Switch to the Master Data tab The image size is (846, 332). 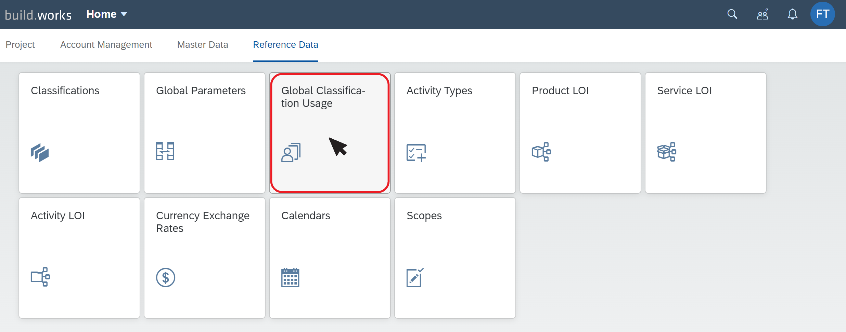(203, 45)
